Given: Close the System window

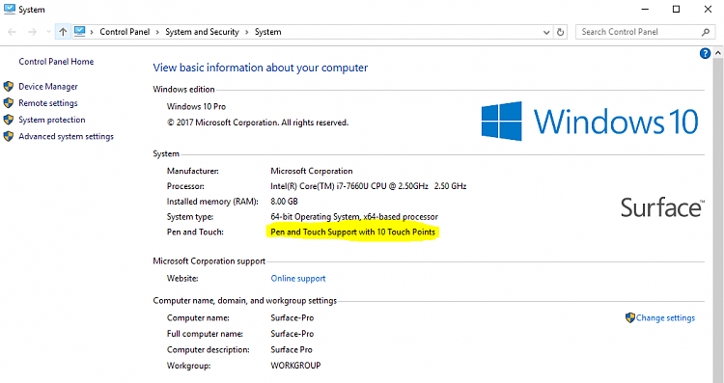Looking at the screenshot, I should [708, 10].
